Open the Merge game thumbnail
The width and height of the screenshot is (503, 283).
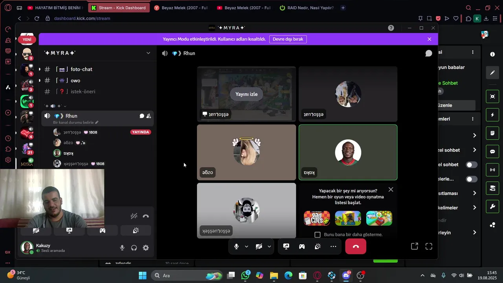tap(379, 218)
